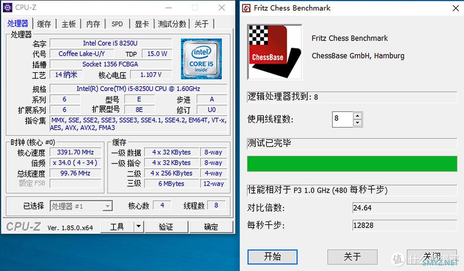The height and width of the screenshot is (271, 464).
Task: Click the 修订 value U0
Action: (212, 110)
